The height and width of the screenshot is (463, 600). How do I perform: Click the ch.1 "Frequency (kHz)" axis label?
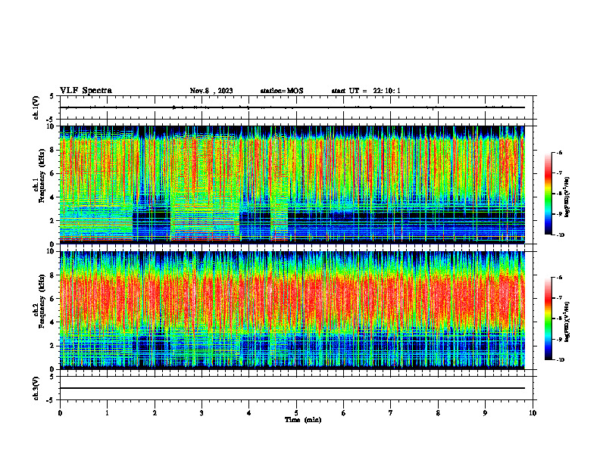(42, 176)
